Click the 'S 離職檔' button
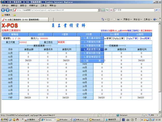 (x=15, y=34)
